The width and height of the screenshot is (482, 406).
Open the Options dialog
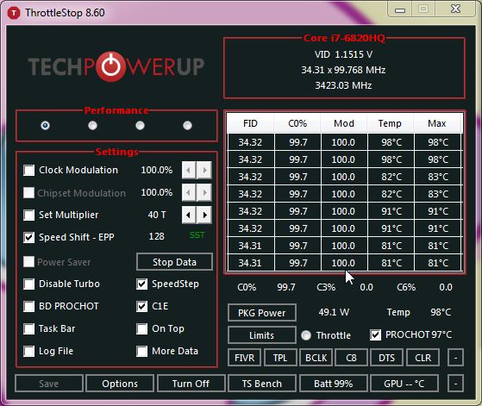click(x=120, y=384)
